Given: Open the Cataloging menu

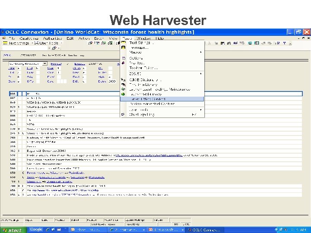Looking at the screenshot, I should (x=29, y=38).
